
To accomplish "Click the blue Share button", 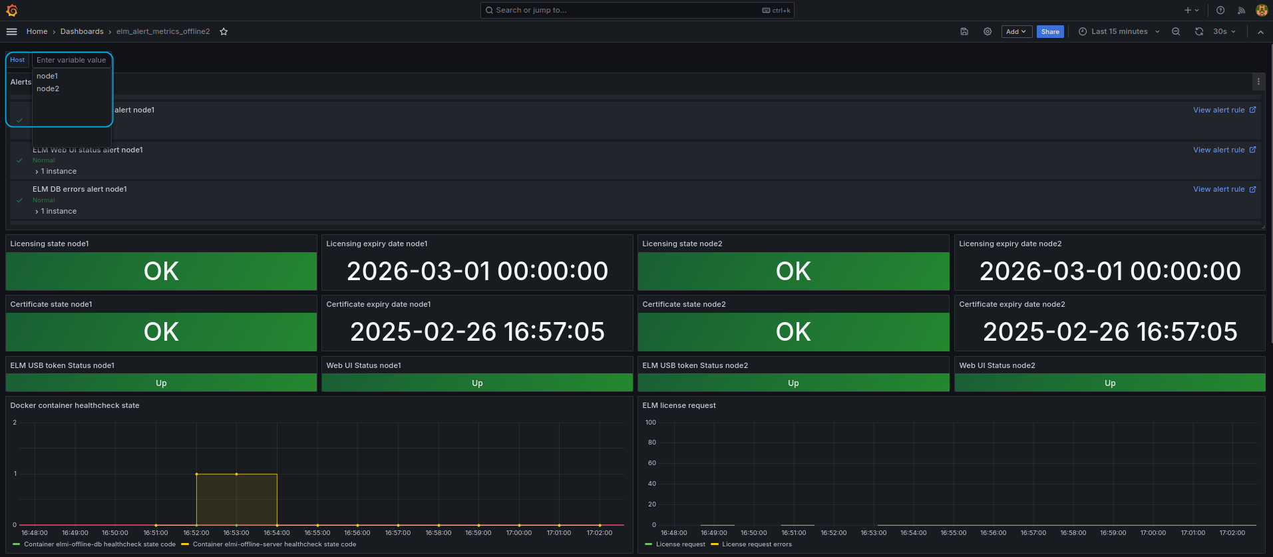I will (1050, 31).
